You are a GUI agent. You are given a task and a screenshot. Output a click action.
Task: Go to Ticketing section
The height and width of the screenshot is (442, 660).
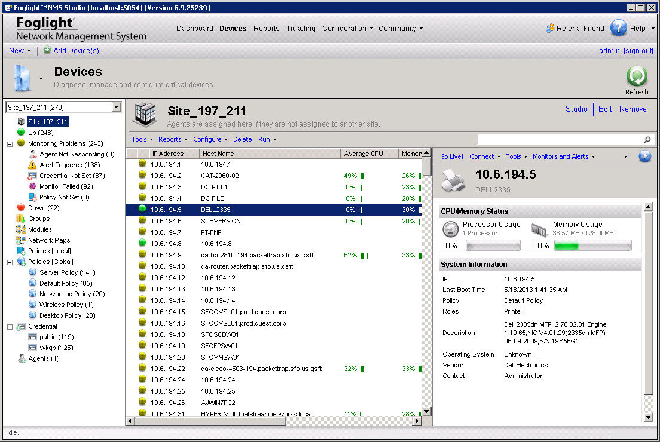tap(301, 28)
